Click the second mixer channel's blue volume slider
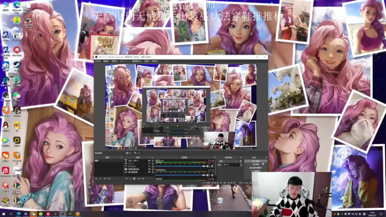The height and width of the screenshot is (217, 386). pyautogui.click(x=180, y=175)
